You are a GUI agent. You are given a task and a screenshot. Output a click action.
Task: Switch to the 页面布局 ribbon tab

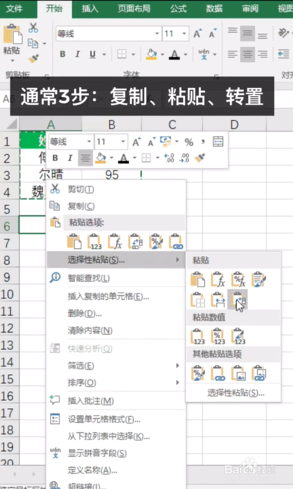134,8
